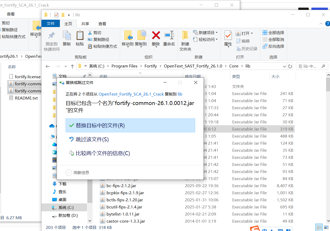The height and width of the screenshot is (231, 330).
Task: Click the file list vertical scrollbar thumb
Action: (x=328, y=85)
